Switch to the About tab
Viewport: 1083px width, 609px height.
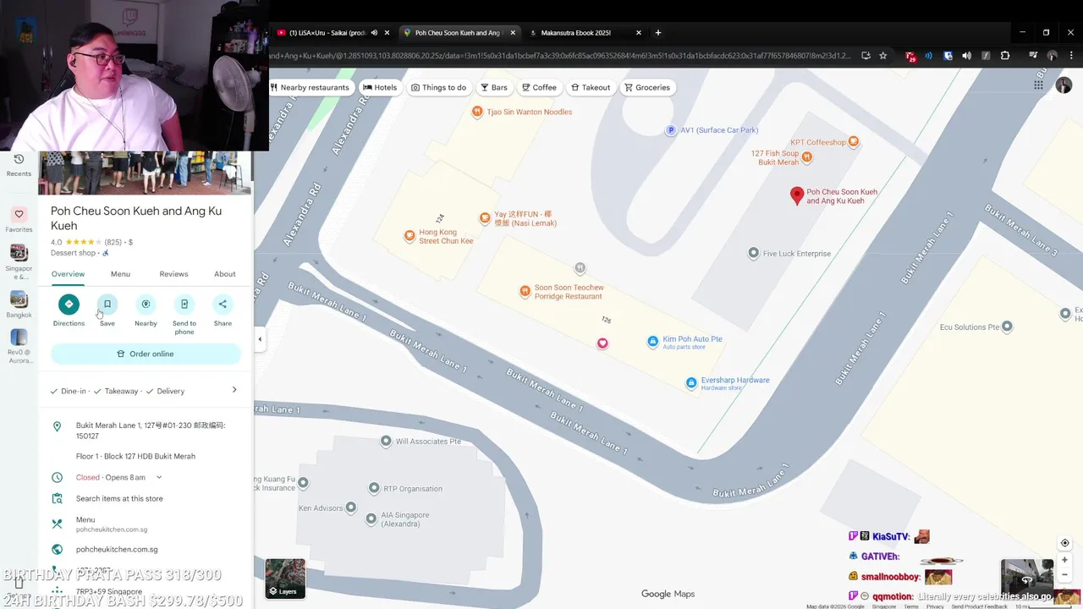[x=225, y=274]
